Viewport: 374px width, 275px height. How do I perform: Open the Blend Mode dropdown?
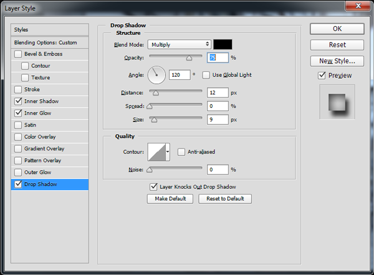180,44
